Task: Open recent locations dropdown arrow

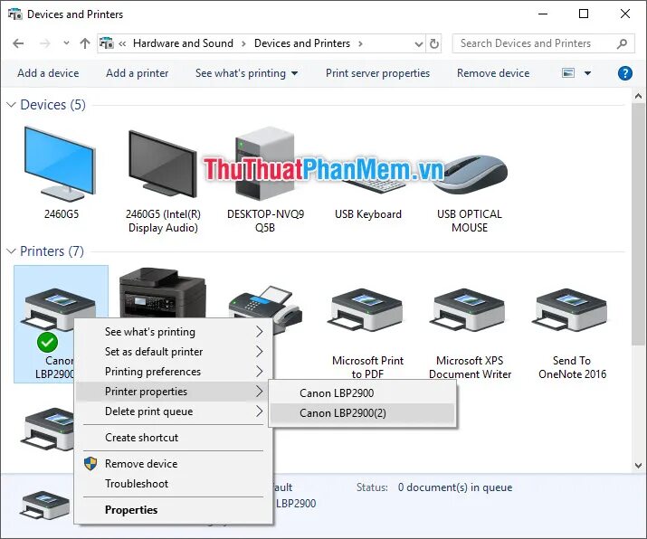Action: coord(66,43)
